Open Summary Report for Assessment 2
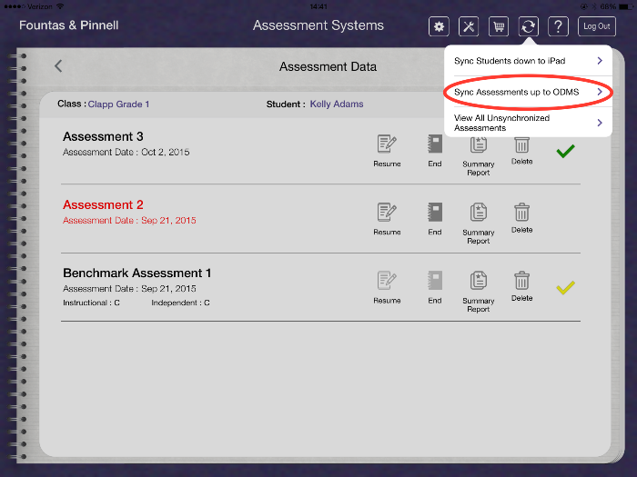637x477 pixels. click(x=478, y=224)
